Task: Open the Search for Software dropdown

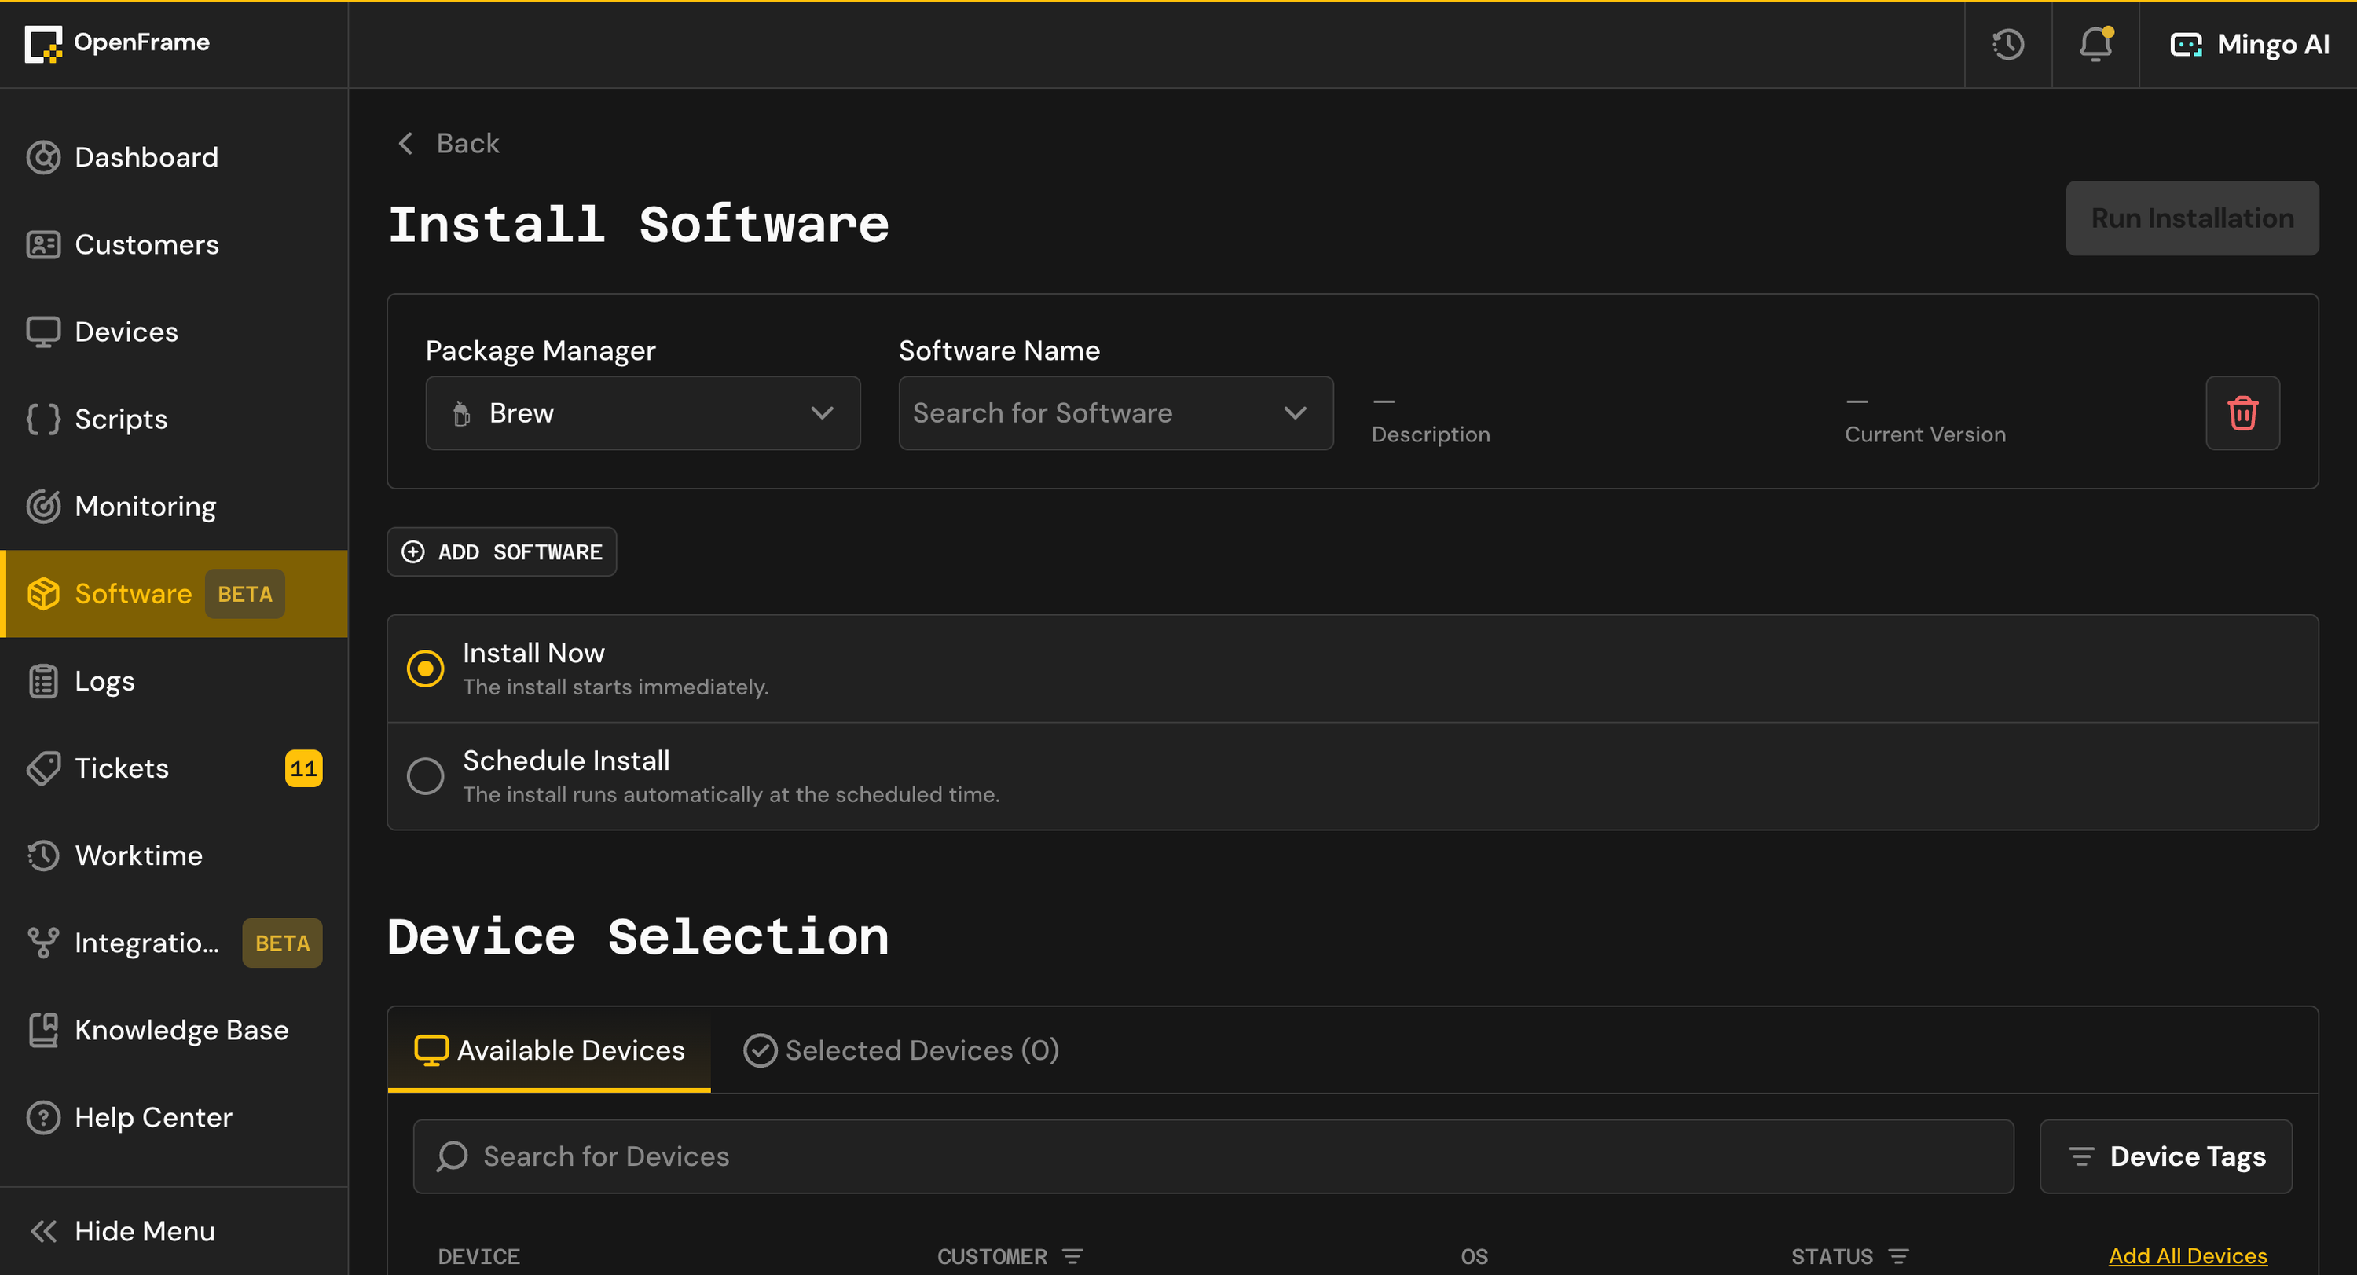Action: click(1116, 412)
